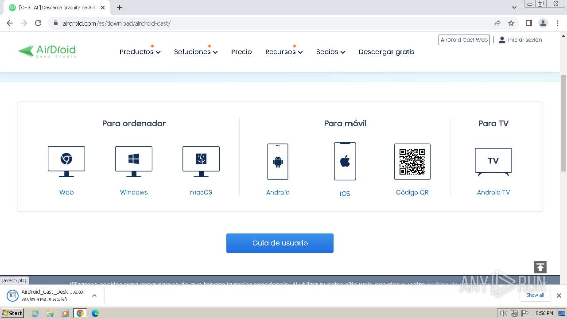567x319 pixels.
Task: Open a new browser tab
Action: (120, 8)
